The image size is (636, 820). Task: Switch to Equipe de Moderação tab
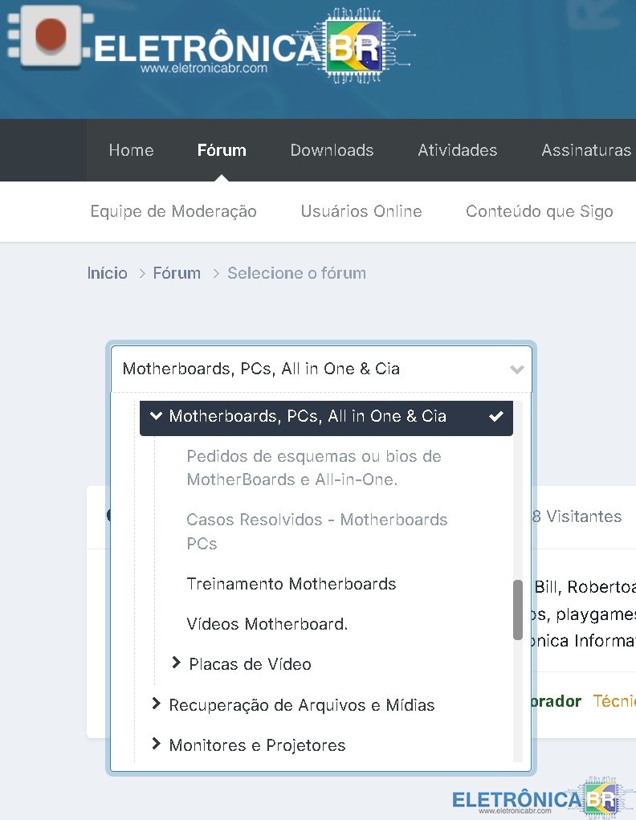pos(173,211)
